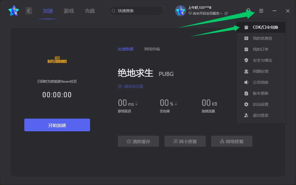
Task: Close the accelerator window
Action: pos(288,11)
